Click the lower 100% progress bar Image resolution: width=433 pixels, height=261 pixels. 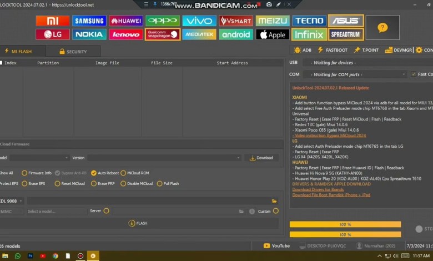tap(345, 234)
